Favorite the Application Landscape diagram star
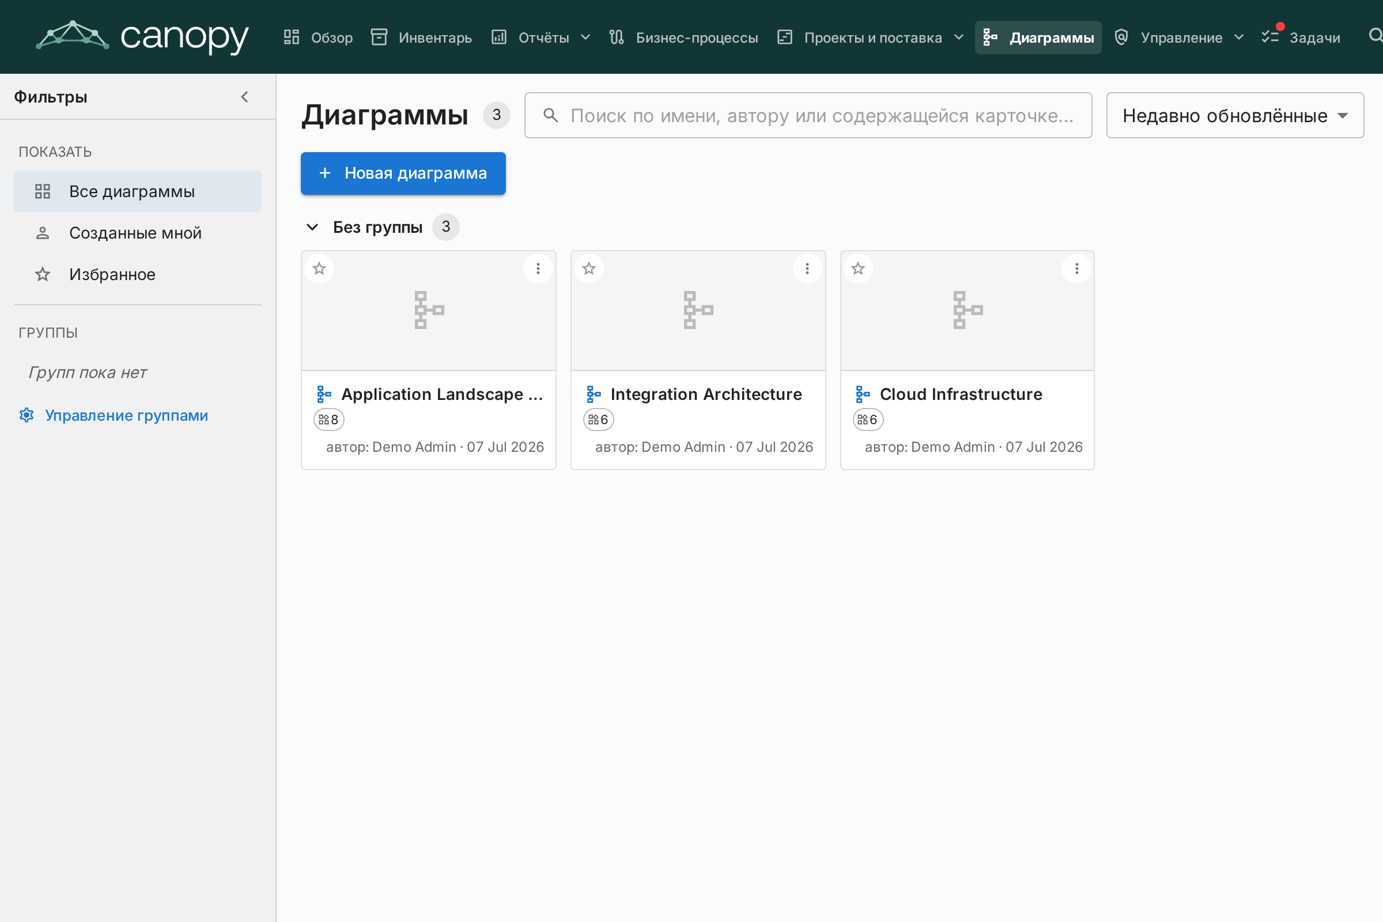Image resolution: width=1383 pixels, height=922 pixels. point(319,269)
